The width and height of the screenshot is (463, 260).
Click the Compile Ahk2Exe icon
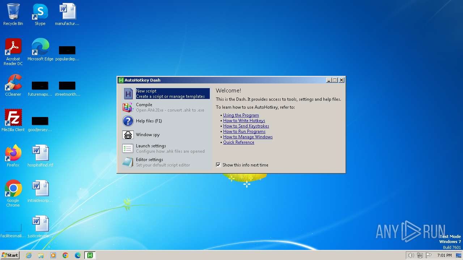pos(128,107)
